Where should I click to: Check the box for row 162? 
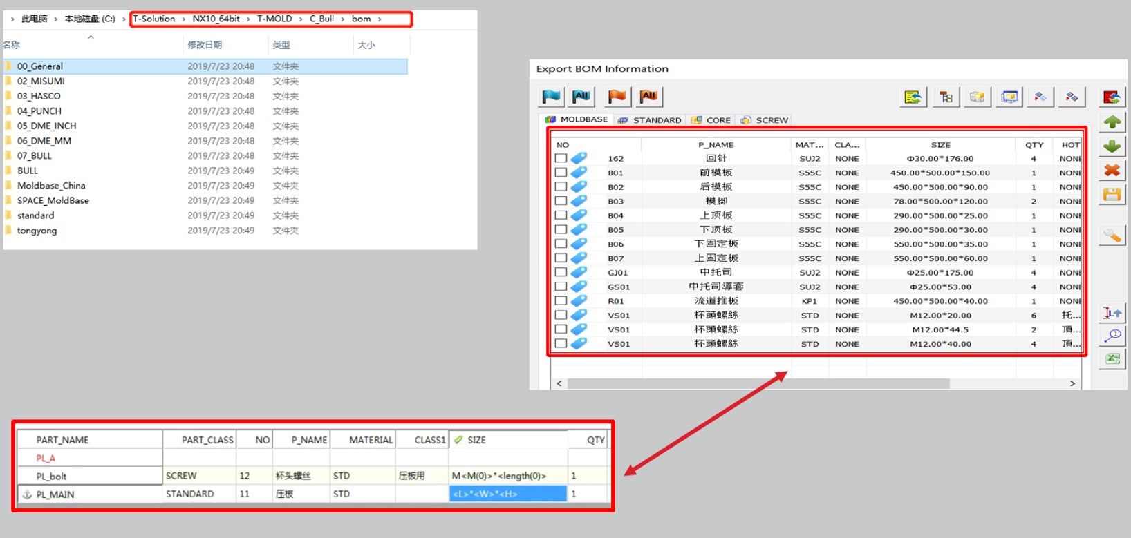561,158
